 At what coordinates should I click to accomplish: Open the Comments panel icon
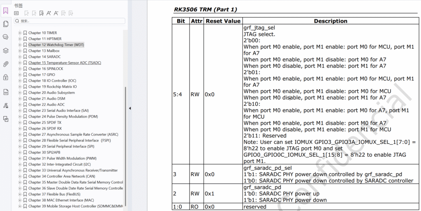point(6,37)
